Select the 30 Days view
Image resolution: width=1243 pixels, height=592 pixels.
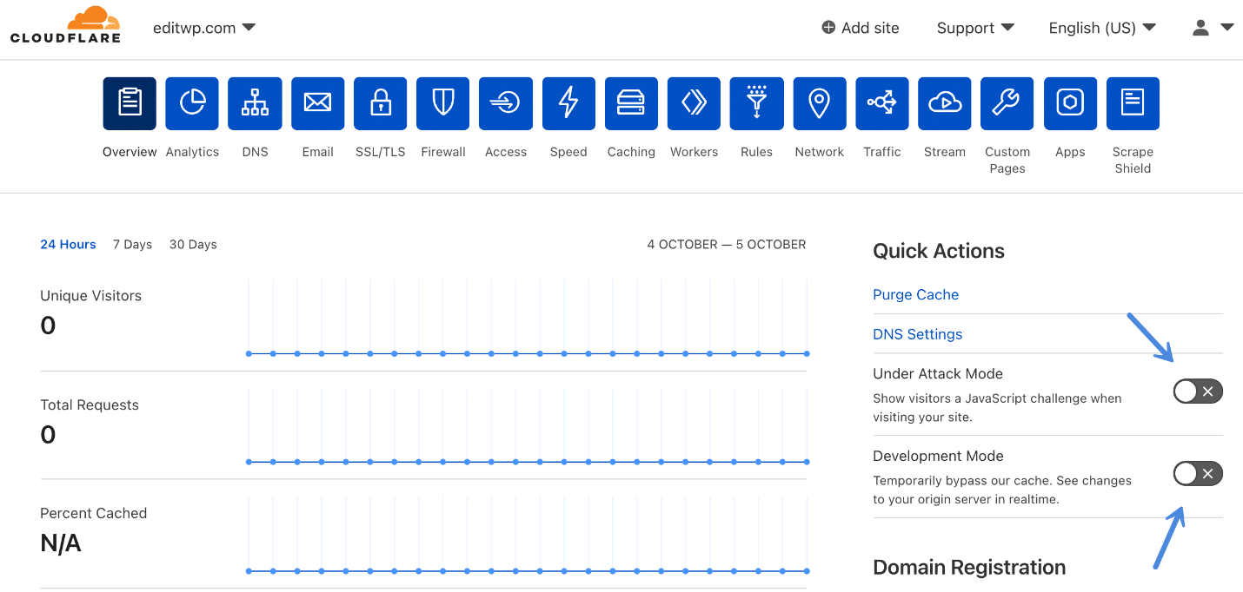[192, 244]
